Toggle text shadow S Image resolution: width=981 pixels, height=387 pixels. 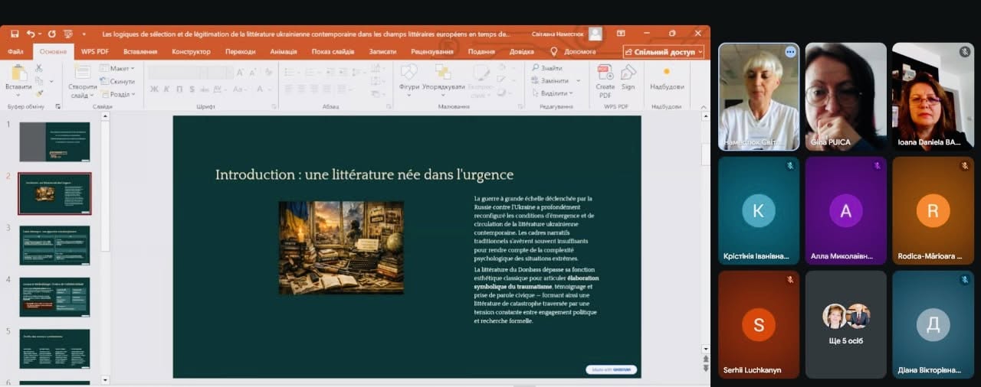tap(193, 89)
